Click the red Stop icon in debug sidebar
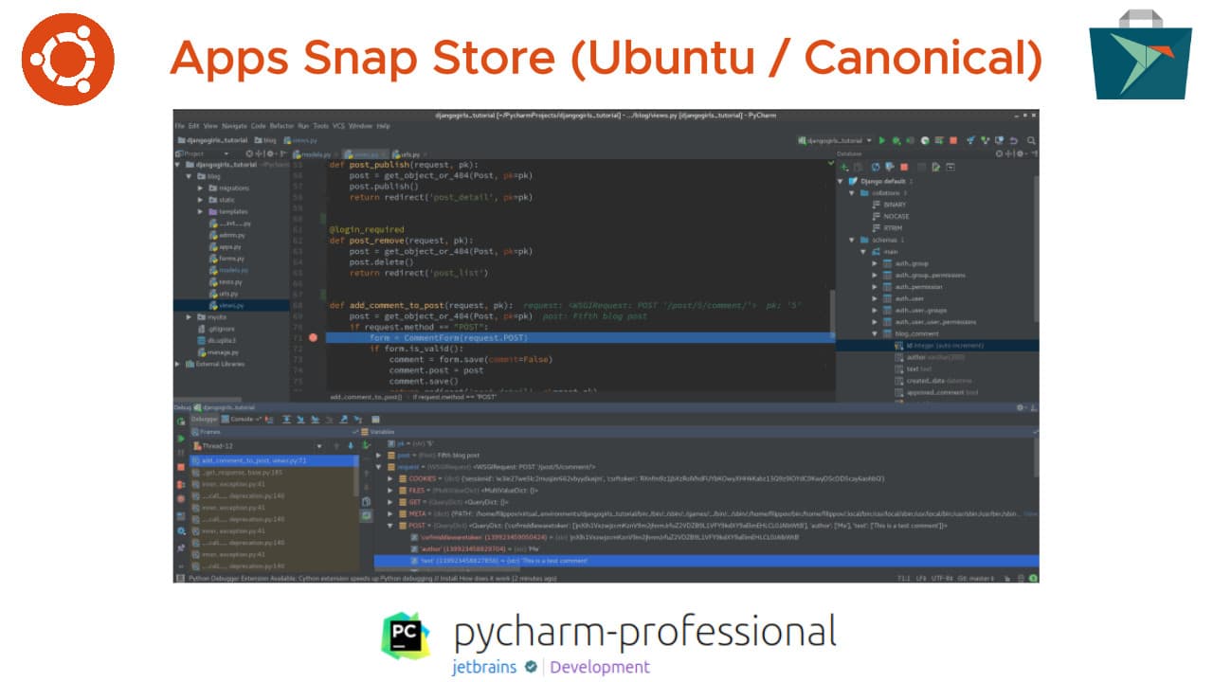This screenshot has width=1213, height=682. 180,467
